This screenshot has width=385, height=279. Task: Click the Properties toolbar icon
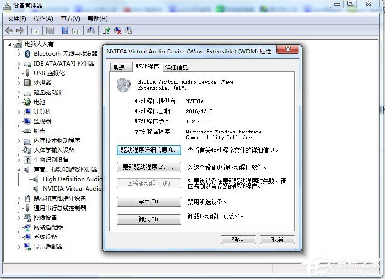pos(50,30)
